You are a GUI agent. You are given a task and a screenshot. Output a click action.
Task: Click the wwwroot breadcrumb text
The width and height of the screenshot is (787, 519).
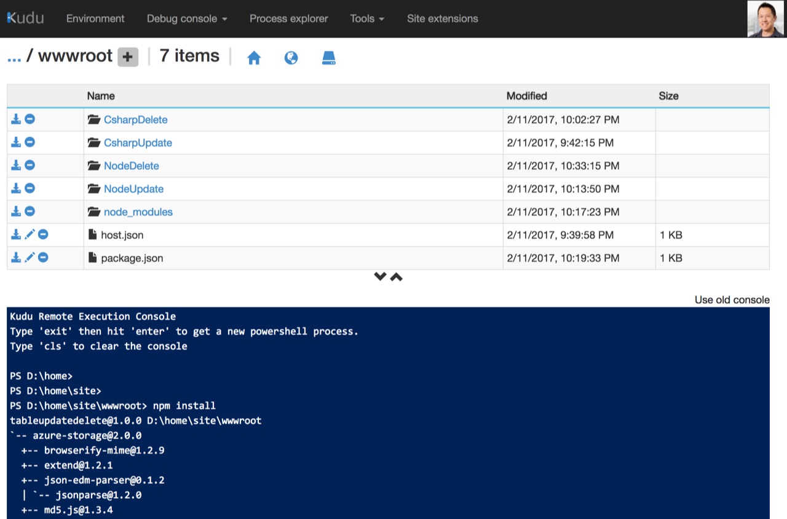click(75, 57)
